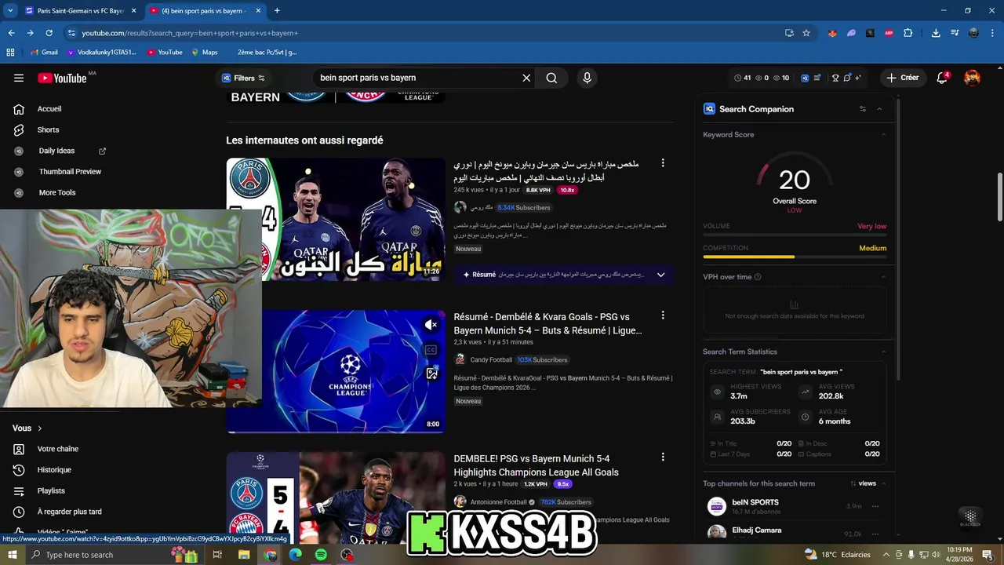Expand the Vous section chevron
Screen dimensions: 1004x565
tap(40, 428)
